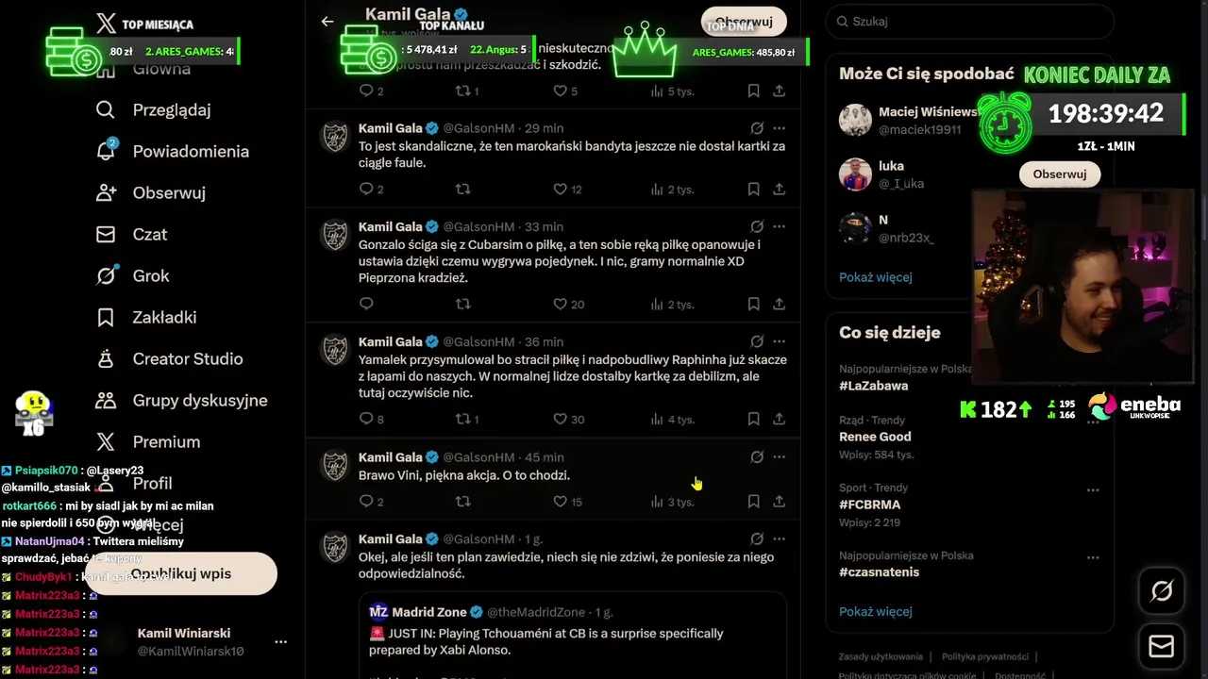1208x679 pixels.
Task: Click 'Pokaż więcej' under Co się dzieje
Action: [x=876, y=611]
